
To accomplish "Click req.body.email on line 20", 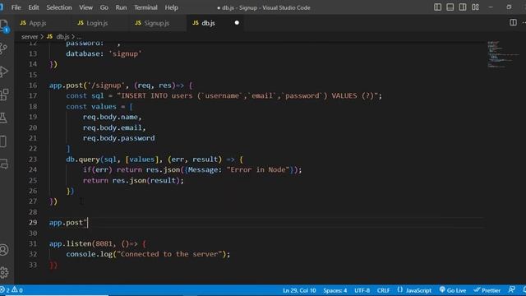I will (113, 127).
